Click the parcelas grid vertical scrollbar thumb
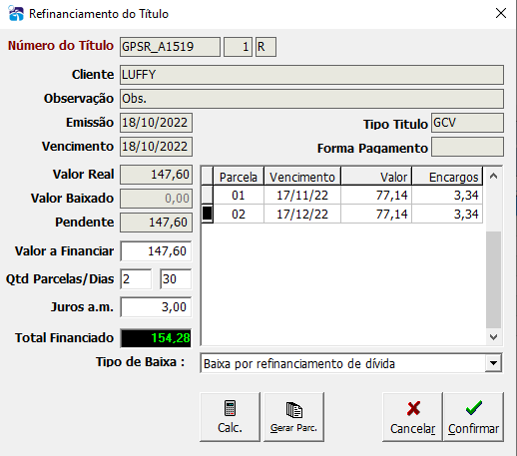The image size is (517, 456). point(494,279)
